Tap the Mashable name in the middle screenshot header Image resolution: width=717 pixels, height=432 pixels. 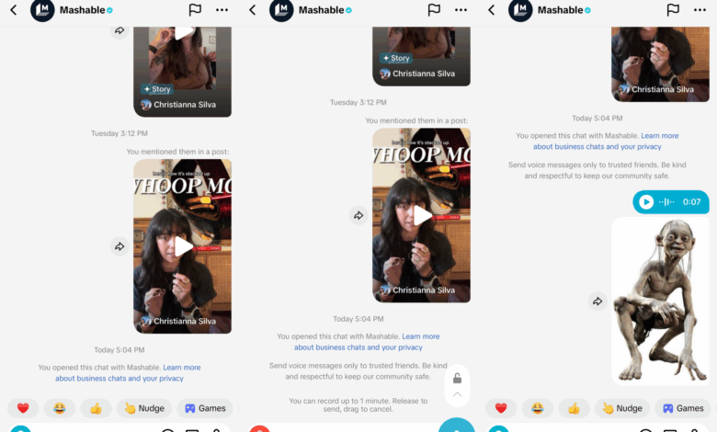[x=321, y=10]
